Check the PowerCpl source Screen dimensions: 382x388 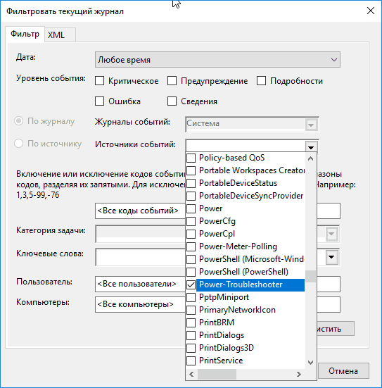click(191, 234)
